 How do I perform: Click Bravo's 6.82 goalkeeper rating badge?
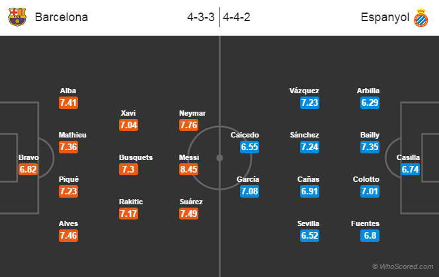click(28, 169)
